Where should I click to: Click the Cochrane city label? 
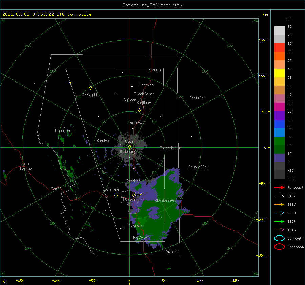pos(111,189)
